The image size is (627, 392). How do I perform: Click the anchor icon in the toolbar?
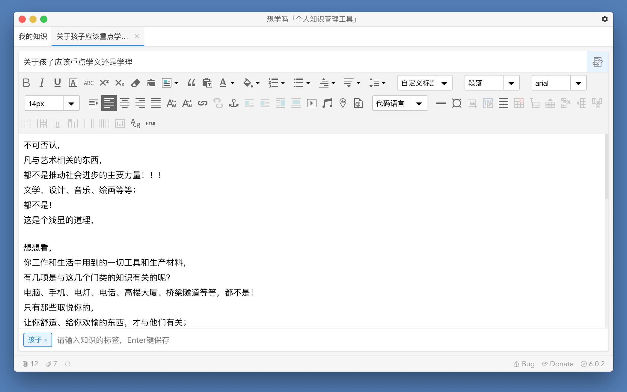(x=233, y=103)
